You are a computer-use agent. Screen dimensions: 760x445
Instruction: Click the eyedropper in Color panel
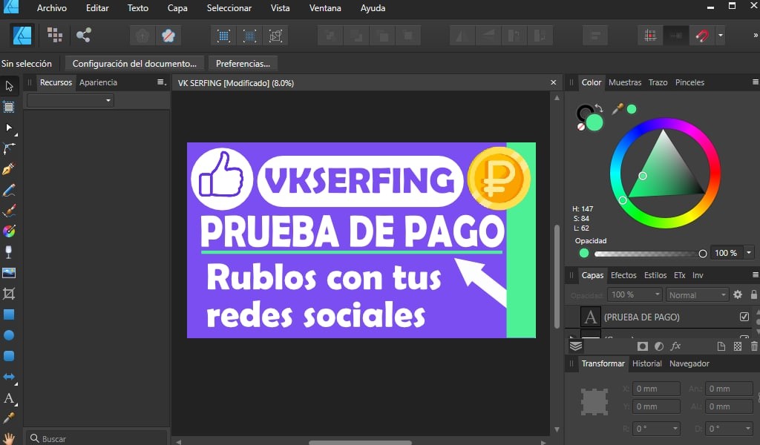tap(617, 109)
